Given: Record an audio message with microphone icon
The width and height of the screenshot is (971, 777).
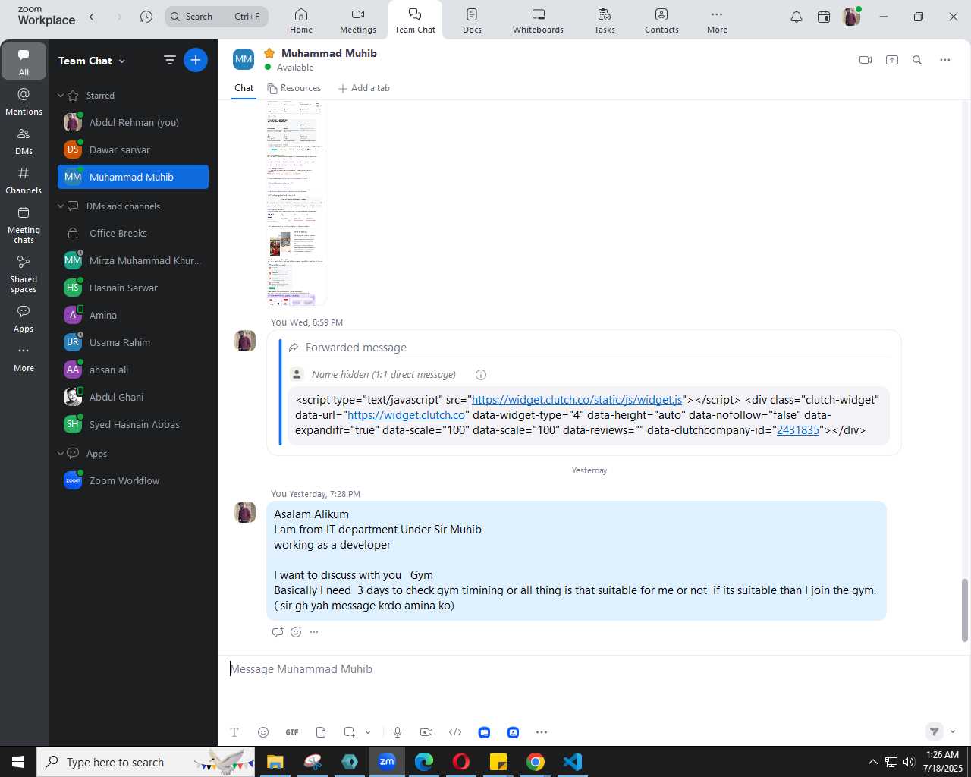Looking at the screenshot, I should (x=398, y=732).
